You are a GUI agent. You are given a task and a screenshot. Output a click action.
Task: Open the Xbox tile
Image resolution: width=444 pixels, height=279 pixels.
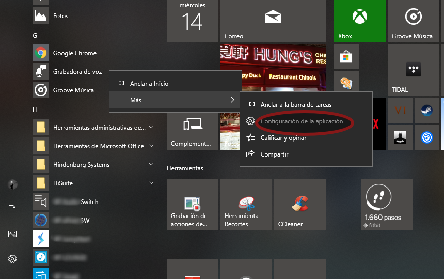coord(360,21)
